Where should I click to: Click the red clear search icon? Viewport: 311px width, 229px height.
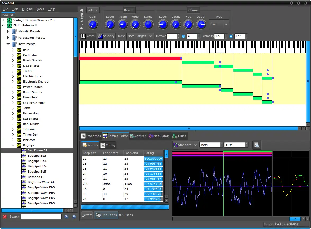pyautogui.click(x=5, y=217)
